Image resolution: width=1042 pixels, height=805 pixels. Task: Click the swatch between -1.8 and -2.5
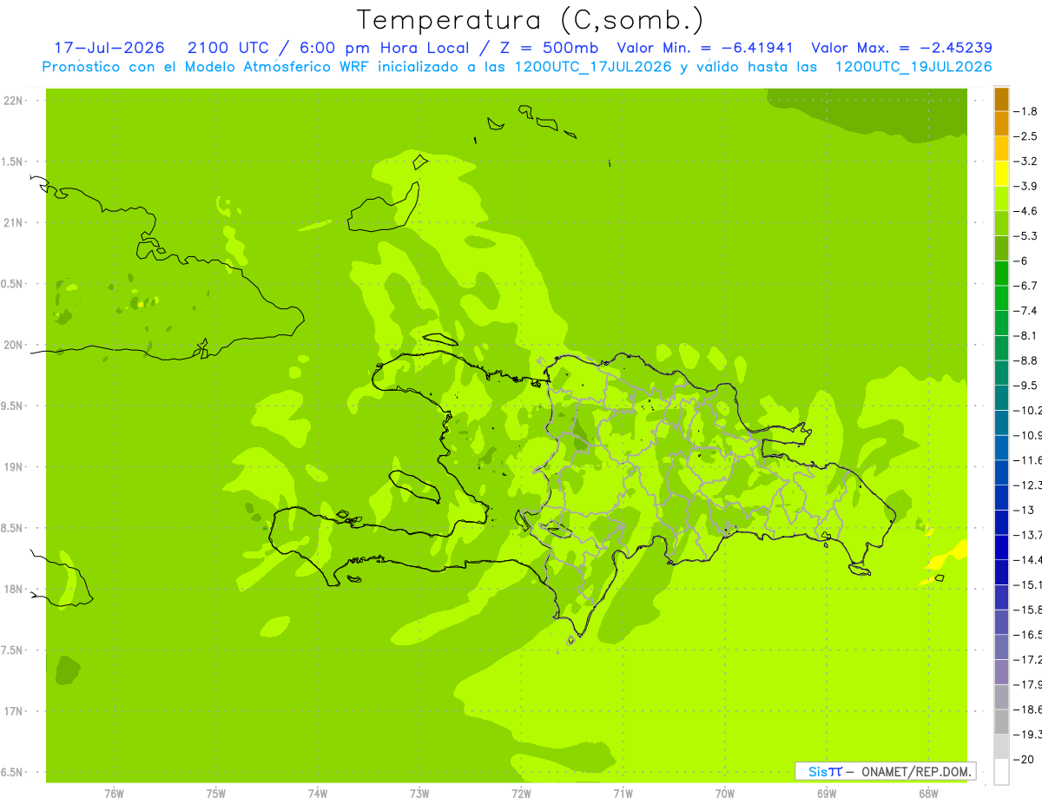pos(1001,123)
